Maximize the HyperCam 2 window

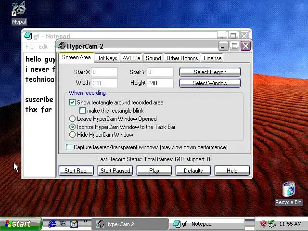(x=234, y=46)
